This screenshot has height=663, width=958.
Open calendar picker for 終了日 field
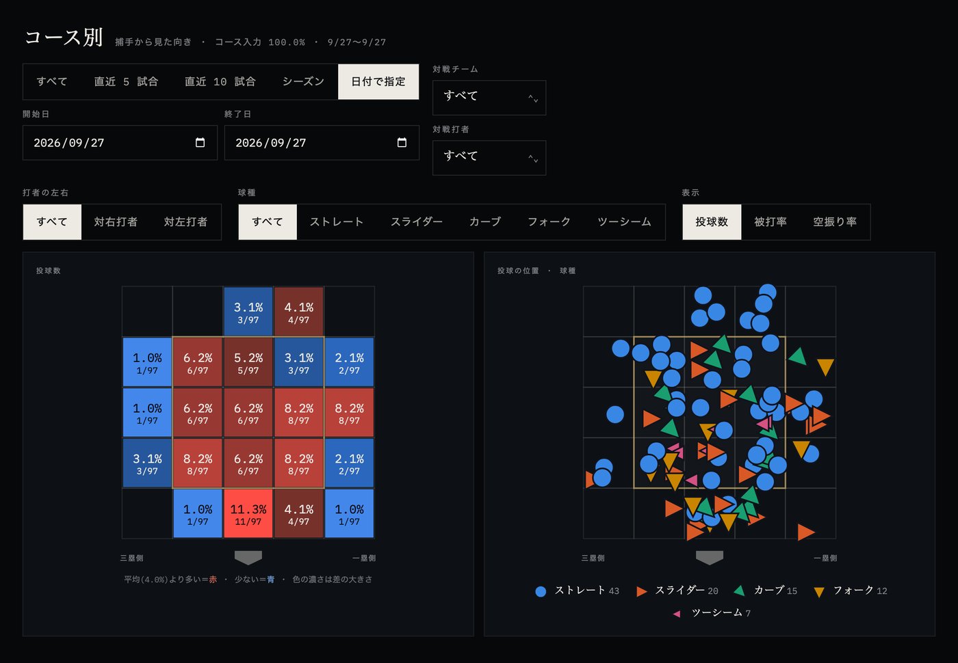[x=402, y=142]
